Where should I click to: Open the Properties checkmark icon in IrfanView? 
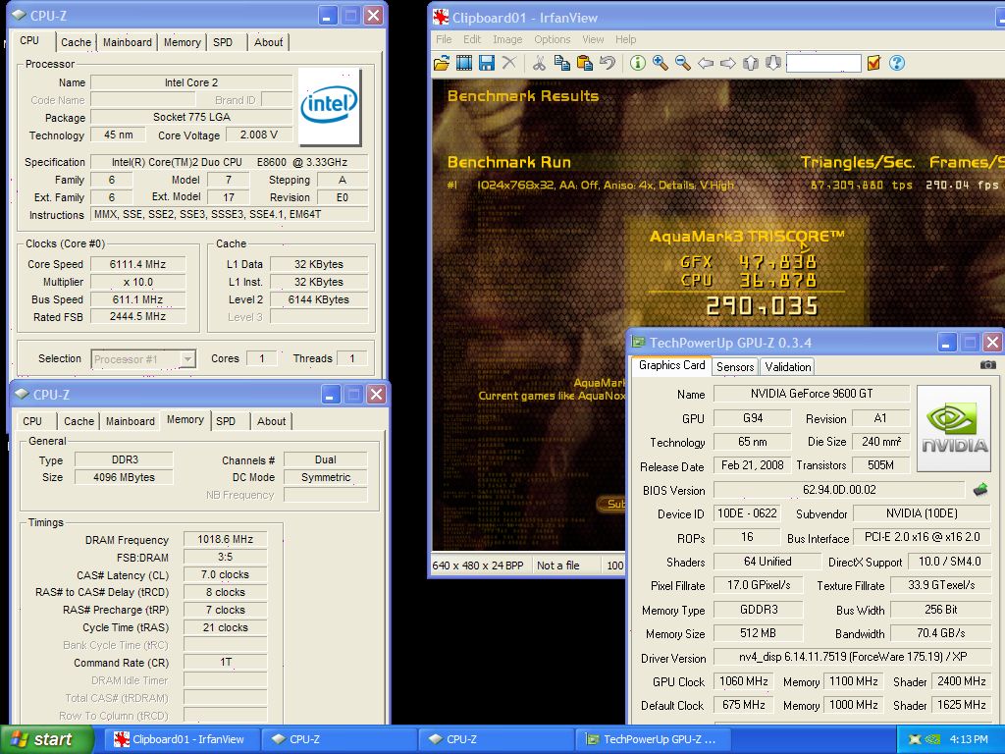coord(873,63)
